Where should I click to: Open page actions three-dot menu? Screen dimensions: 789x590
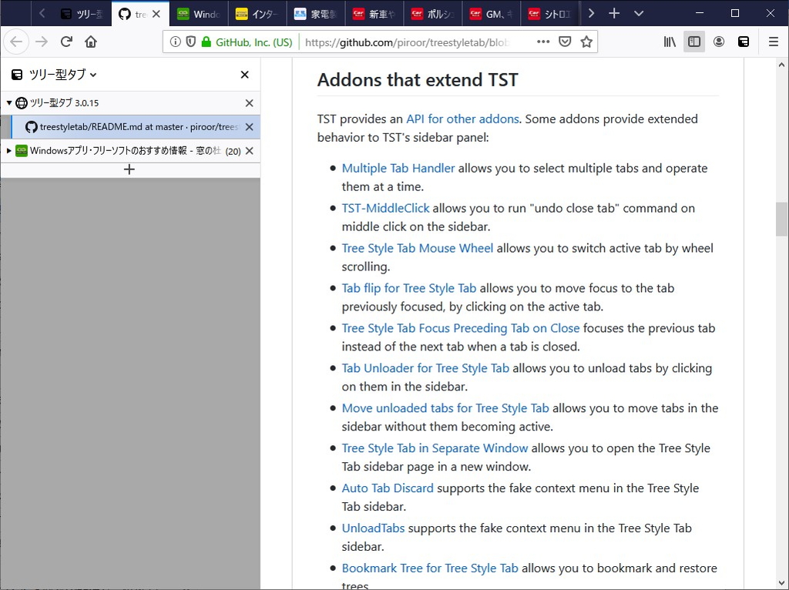(x=543, y=42)
